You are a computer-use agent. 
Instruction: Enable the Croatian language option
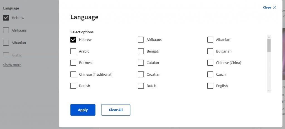tap(141, 74)
